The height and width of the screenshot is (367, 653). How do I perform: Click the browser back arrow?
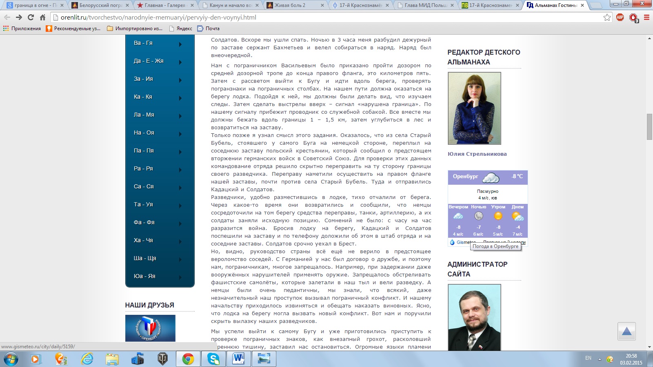click(x=7, y=18)
